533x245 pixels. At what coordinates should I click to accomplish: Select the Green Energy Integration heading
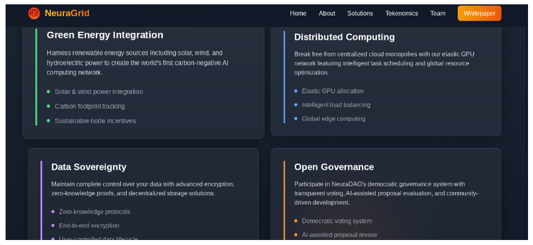[105, 35]
